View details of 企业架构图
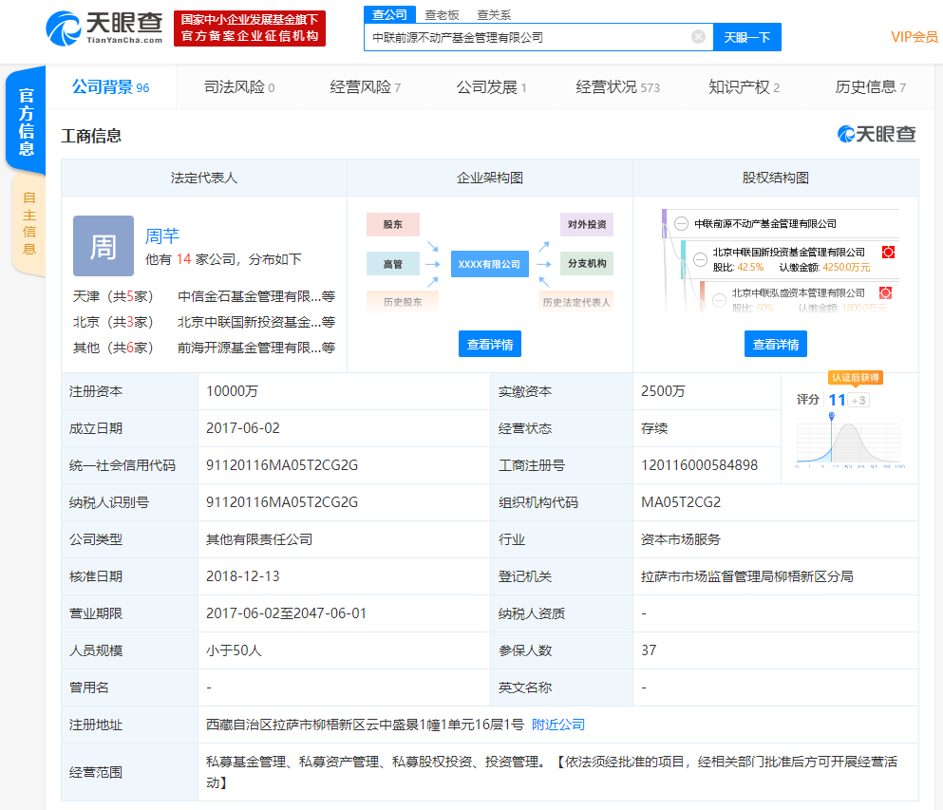The image size is (943, 810). (489, 344)
